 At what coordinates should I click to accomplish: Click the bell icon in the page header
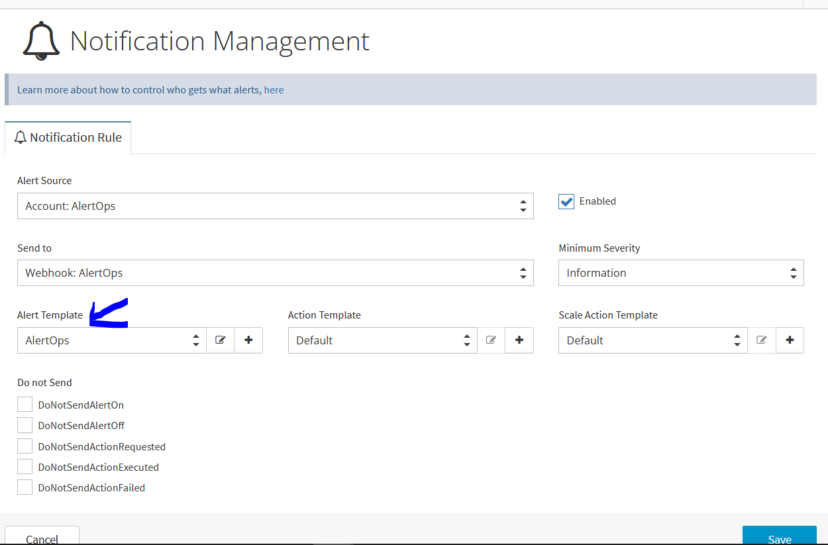click(x=41, y=41)
